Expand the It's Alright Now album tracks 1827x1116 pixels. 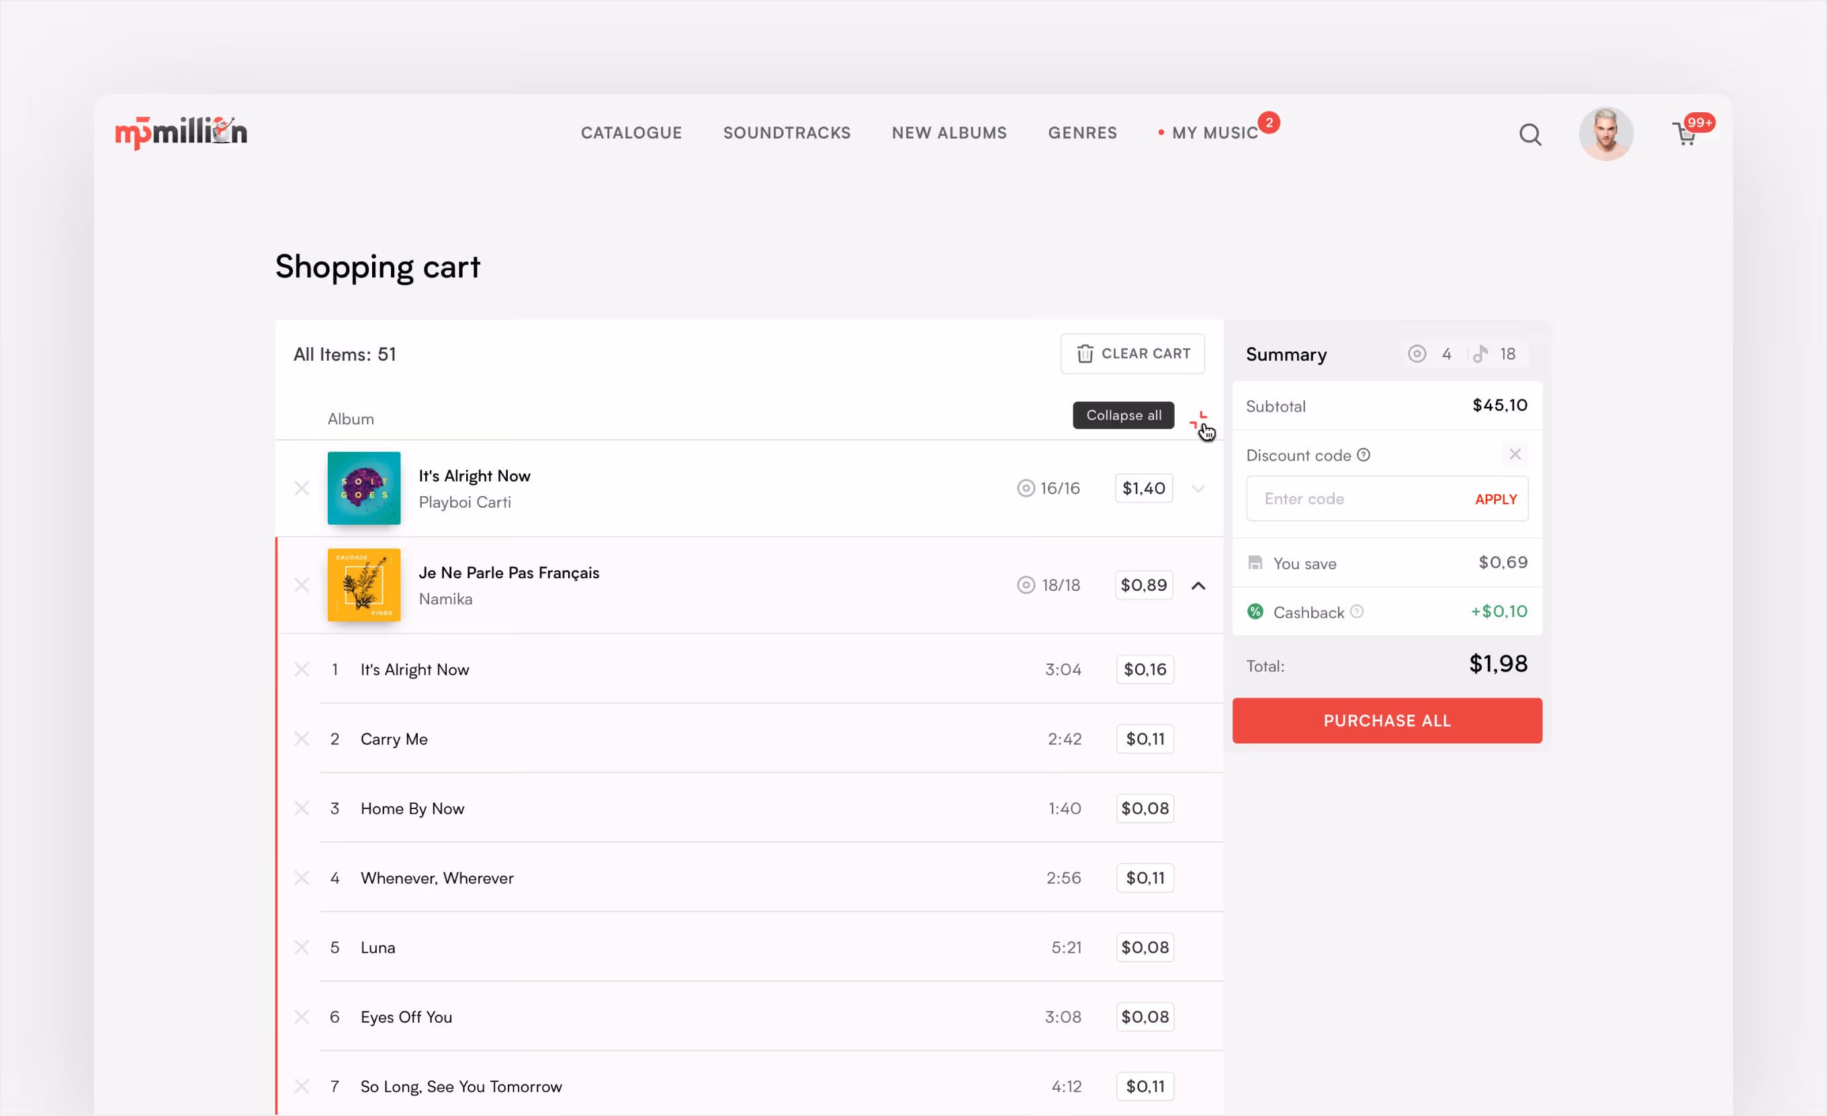(x=1198, y=488)
